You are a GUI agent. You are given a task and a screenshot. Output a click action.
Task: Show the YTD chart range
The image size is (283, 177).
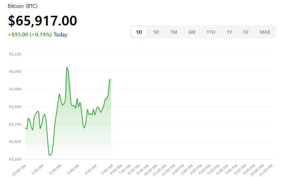tap(211, 32)
